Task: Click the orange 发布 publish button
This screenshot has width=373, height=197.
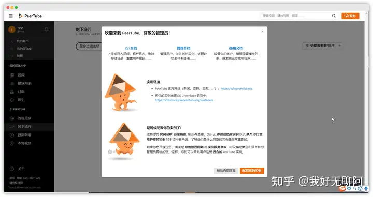Action: [x=350, y=16]
